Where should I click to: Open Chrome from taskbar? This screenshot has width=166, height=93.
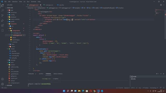coord(94,91)
